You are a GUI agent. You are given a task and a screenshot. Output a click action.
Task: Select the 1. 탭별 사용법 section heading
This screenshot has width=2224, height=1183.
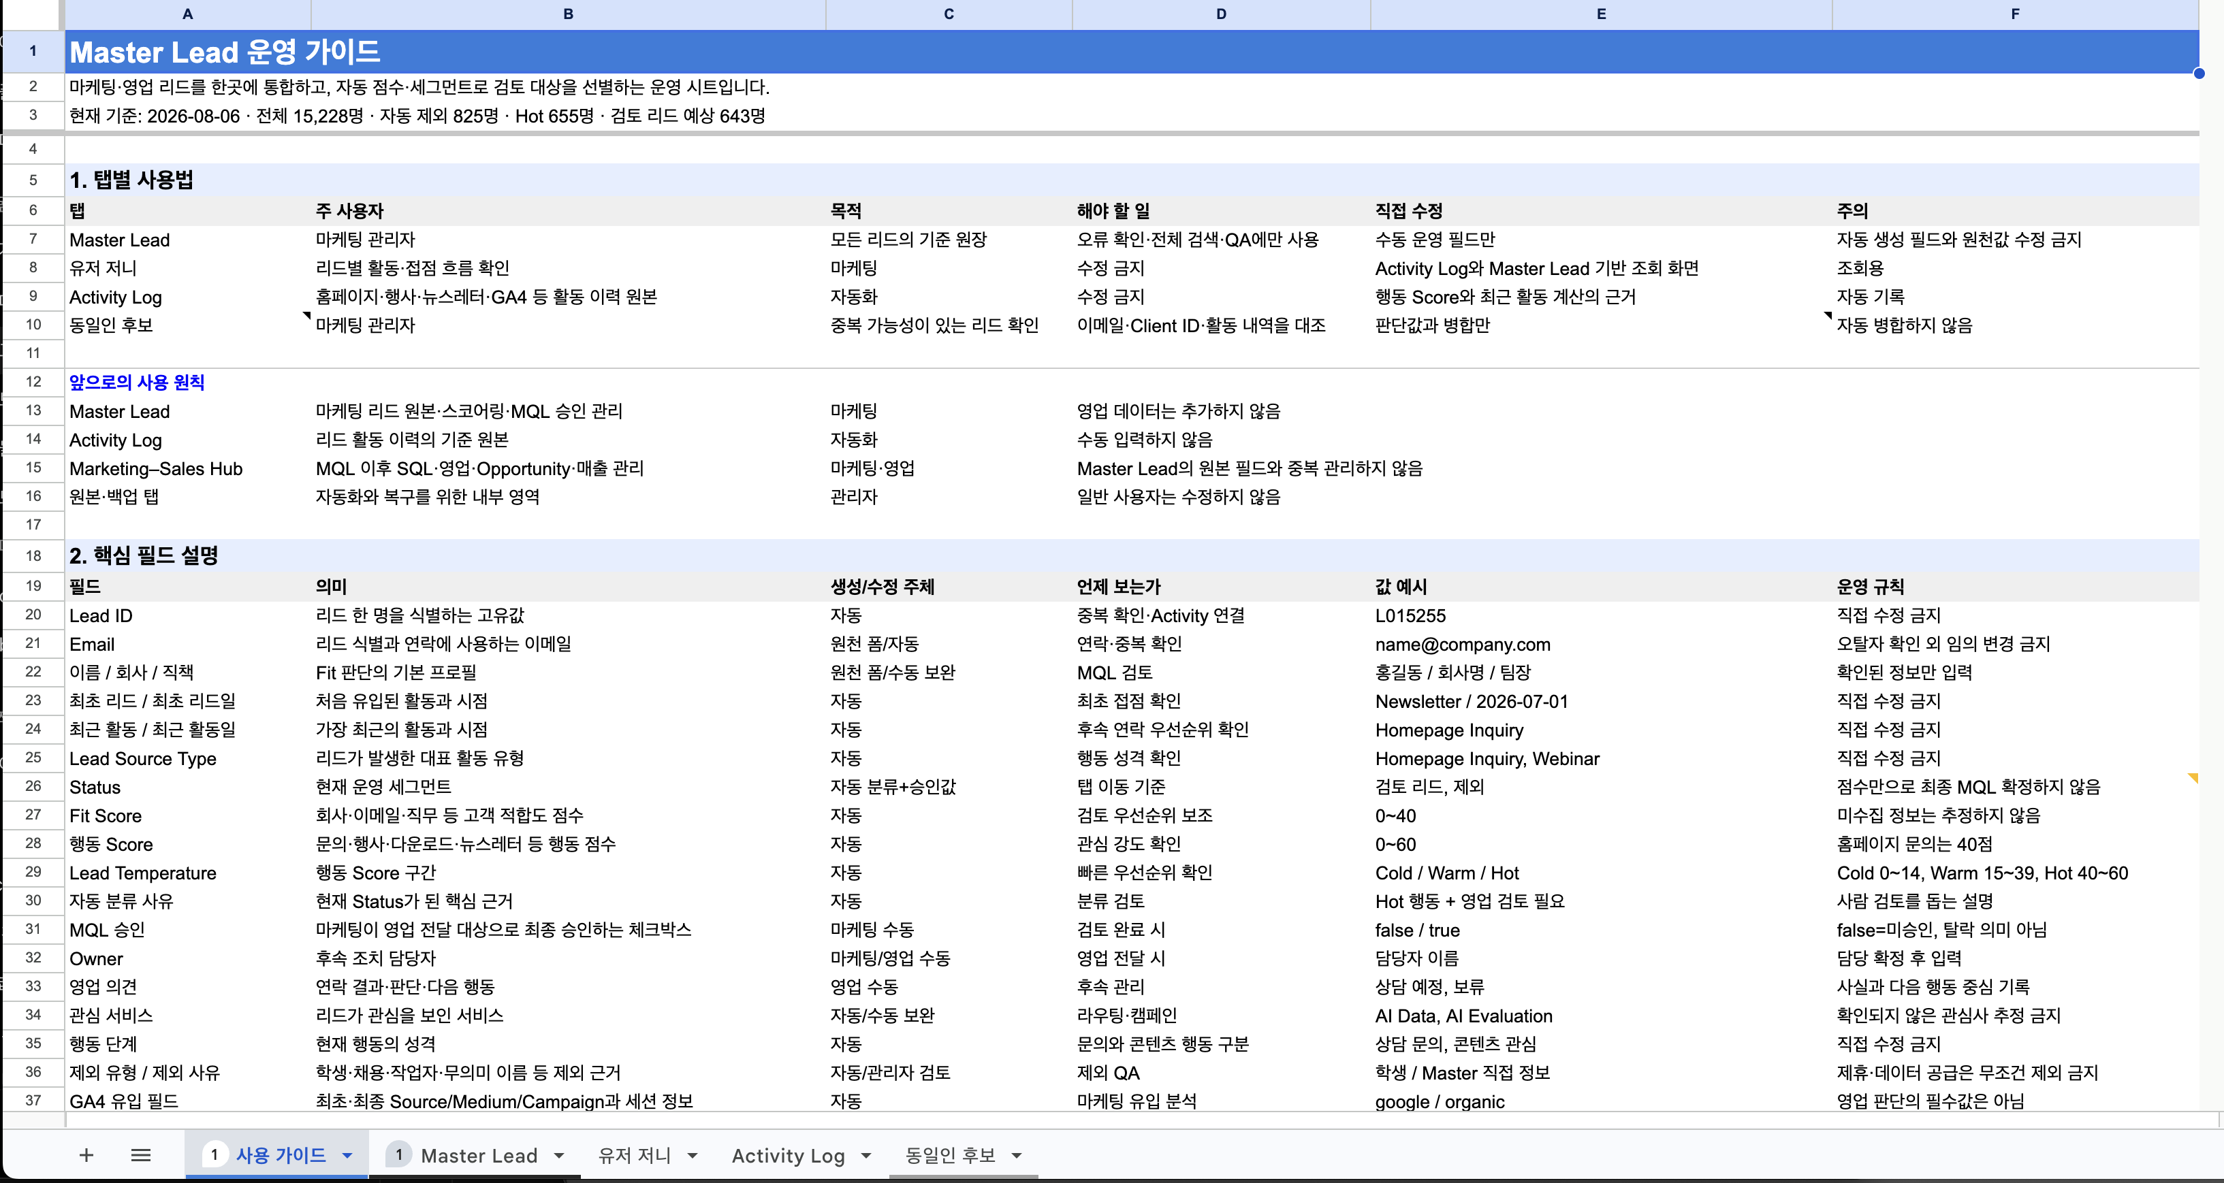point(131,180)
